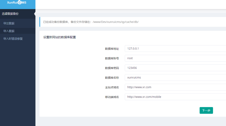Click the 数据库密码 label

click(112, 68)
